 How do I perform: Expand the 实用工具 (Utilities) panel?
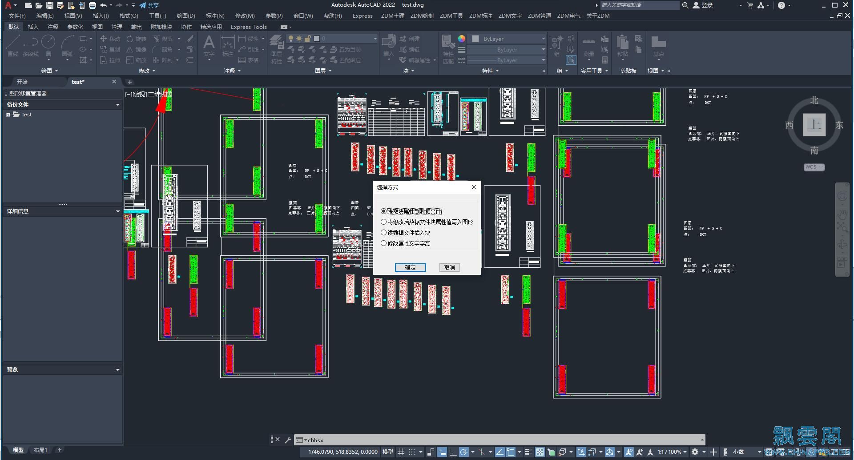594,71
